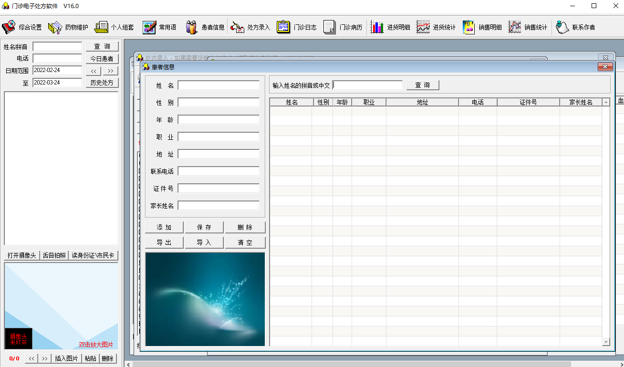Sort by the 地址 column header

click(x=422, y=102)
